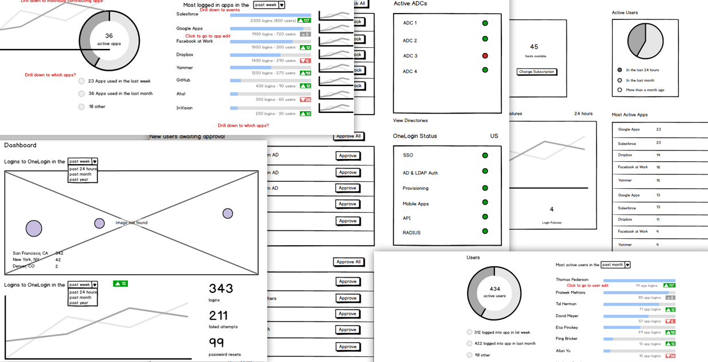Choose 'past year' above logins line chart
708x362 pixels.
click(79, 303)
